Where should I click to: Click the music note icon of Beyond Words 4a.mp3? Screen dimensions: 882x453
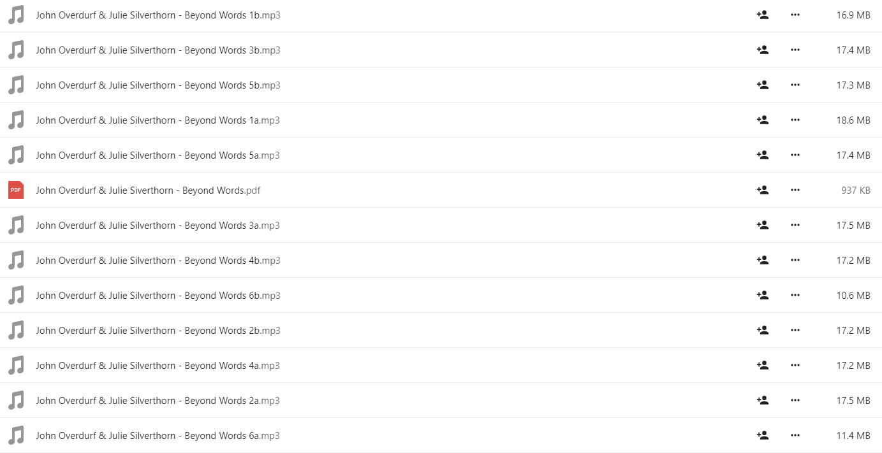(x=16, y=365)
